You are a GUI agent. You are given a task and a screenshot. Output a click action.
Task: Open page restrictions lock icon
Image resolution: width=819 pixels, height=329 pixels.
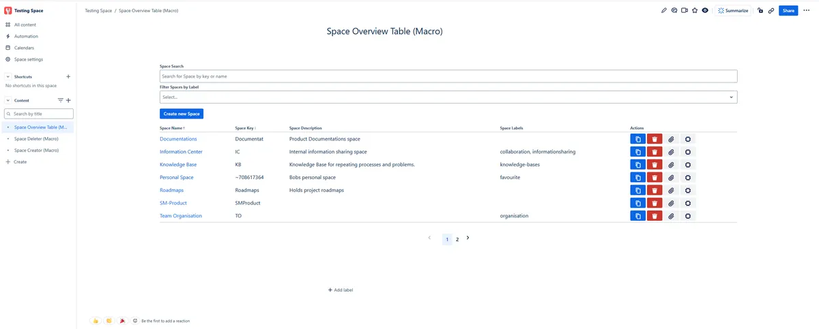(x=760, y=10)
